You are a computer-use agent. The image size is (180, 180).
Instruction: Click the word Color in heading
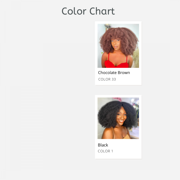point(74,11)
